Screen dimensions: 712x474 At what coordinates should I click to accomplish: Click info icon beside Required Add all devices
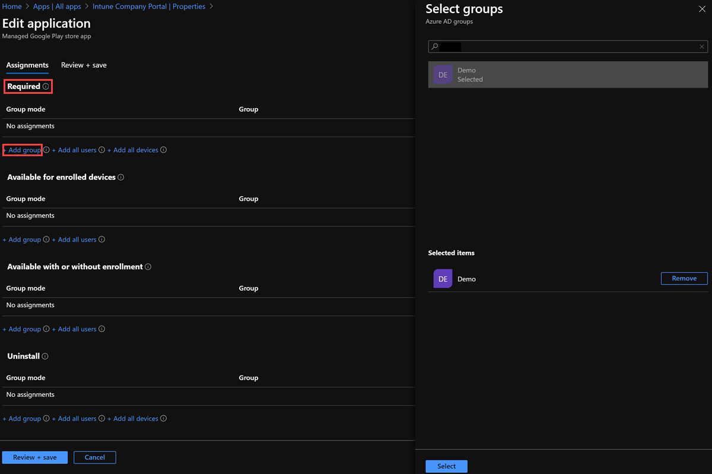[163, 150]
